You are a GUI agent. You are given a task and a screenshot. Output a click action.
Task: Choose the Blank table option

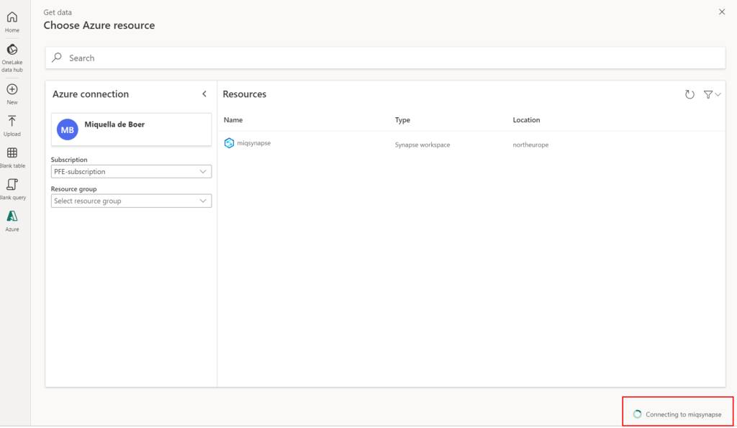[12, 158]
